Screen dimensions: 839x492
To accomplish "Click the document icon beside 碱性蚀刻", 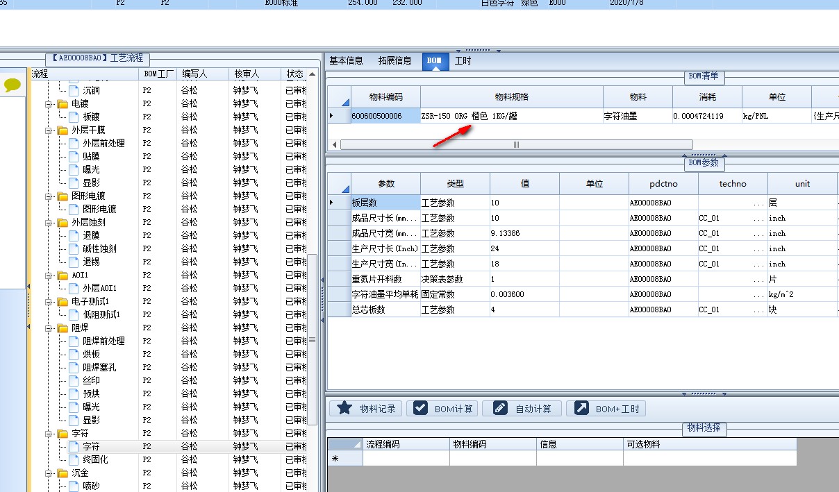I will tap(74, 248).
